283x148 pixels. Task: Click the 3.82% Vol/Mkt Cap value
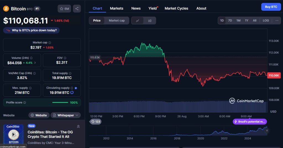[x=22, y=78]
